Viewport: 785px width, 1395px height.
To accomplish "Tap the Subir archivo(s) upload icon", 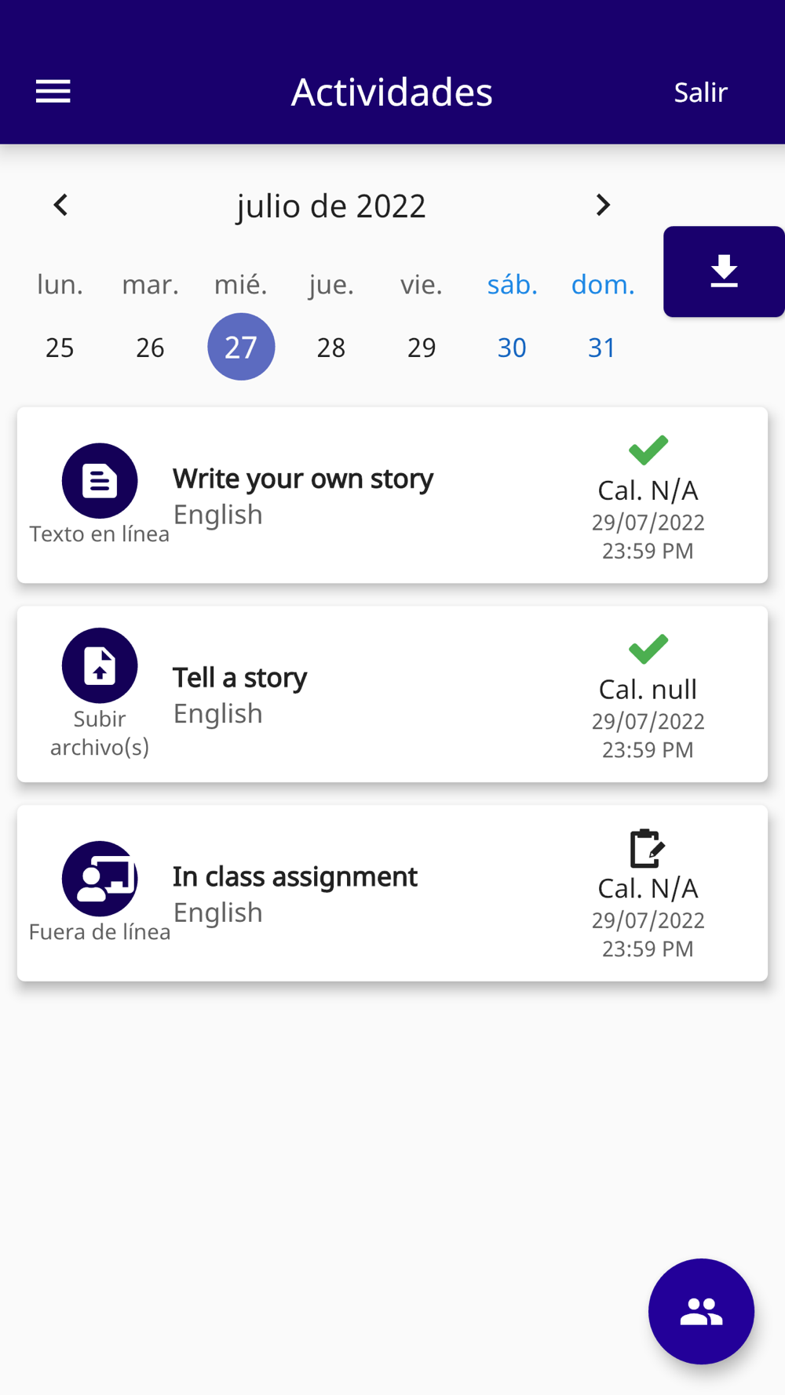I will (100, 665).
